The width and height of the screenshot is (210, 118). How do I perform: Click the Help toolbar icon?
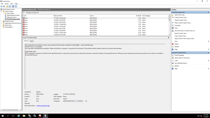click(x=13, y=6)
